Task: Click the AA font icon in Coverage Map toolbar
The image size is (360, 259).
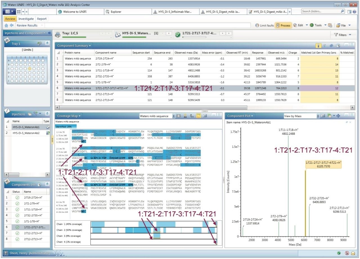Action: coord(185,116)
